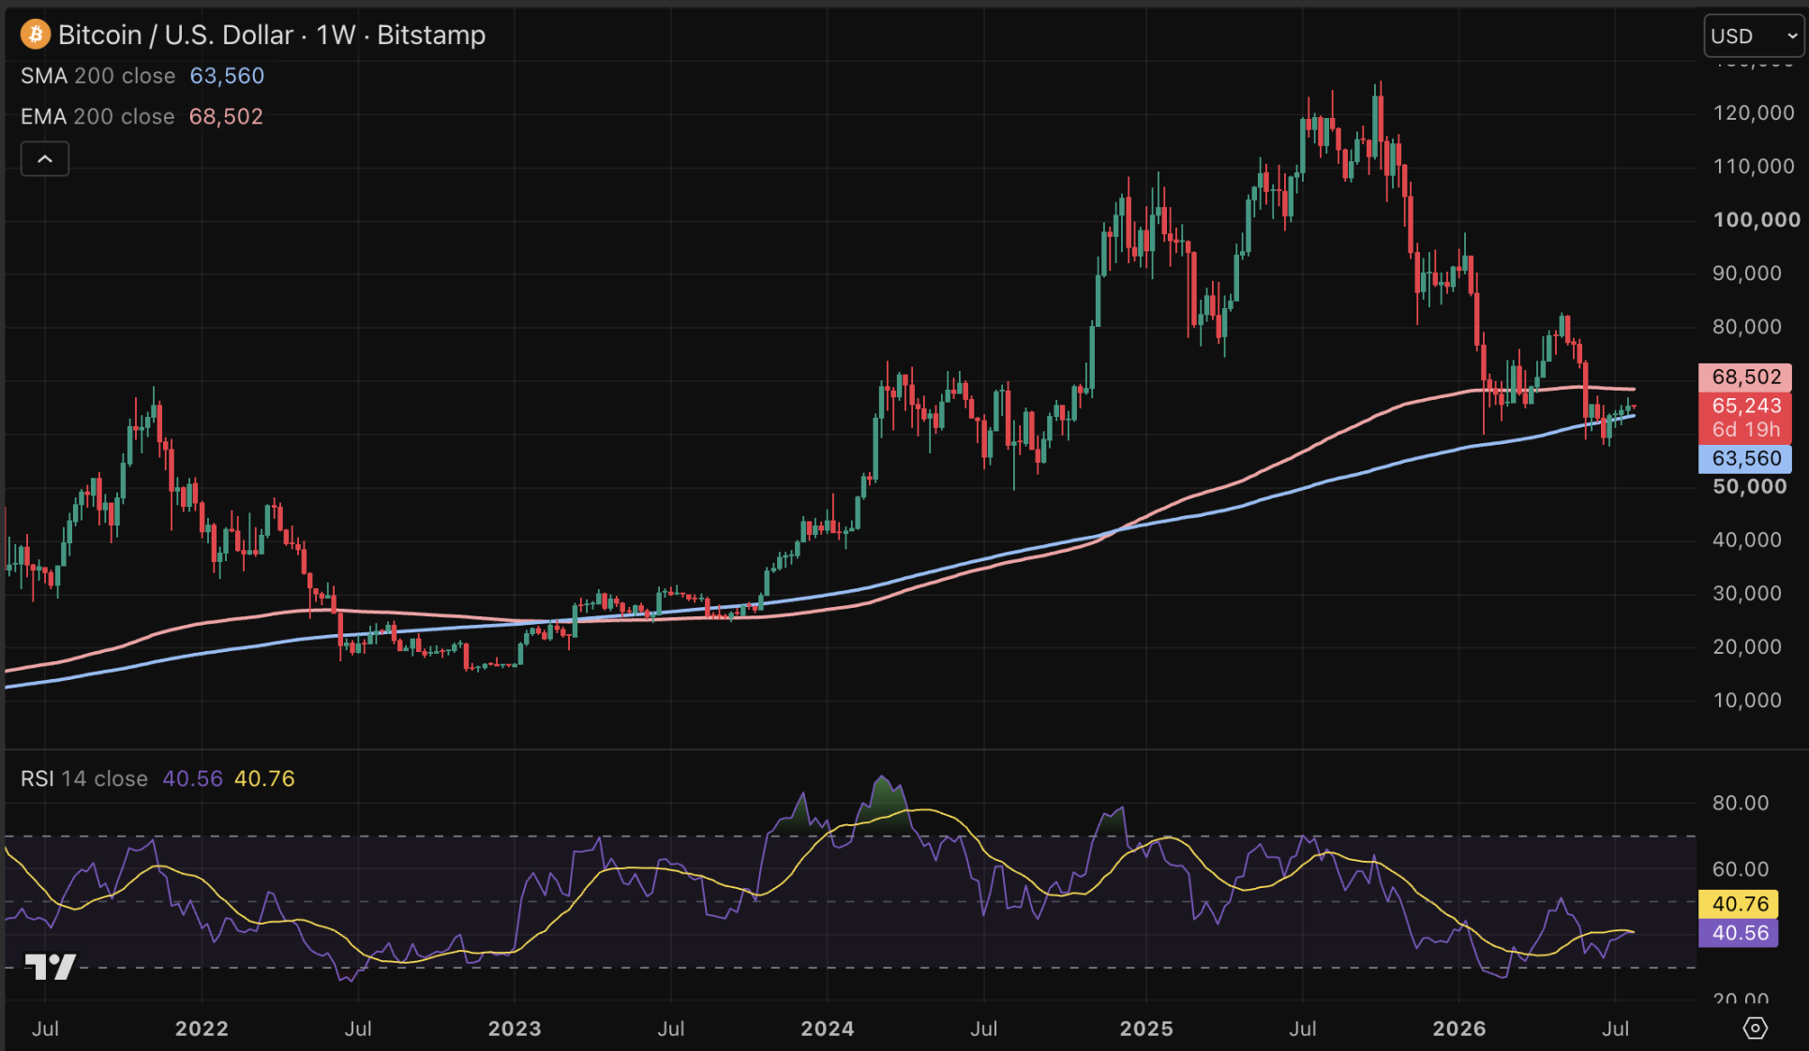Click the SMA value 63,560 in the legend
Screen dimensions: 1809x1051
click(x=227, y=76)
